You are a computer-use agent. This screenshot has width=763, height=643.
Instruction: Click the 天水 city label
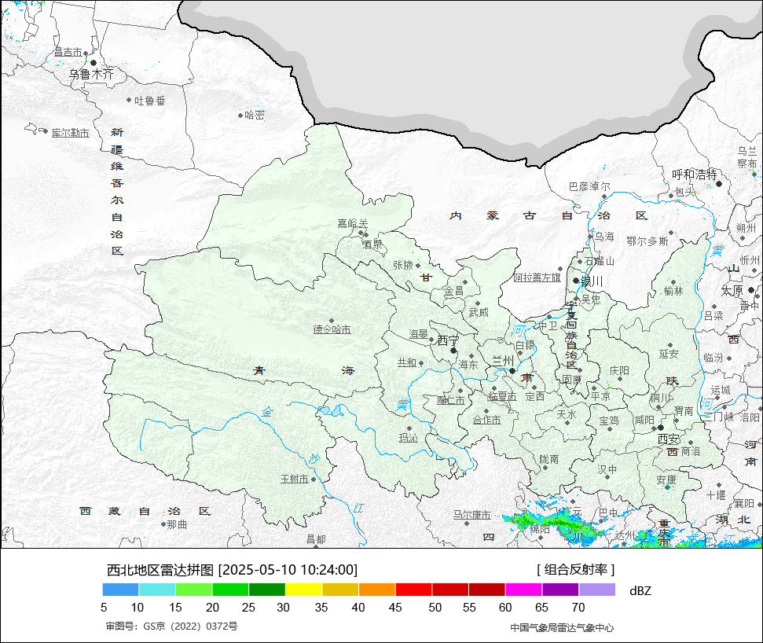click(567, 415)
